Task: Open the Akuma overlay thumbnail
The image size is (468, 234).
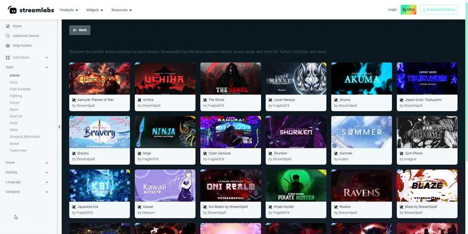Action: pyautogui.click(x=362, y=78)
